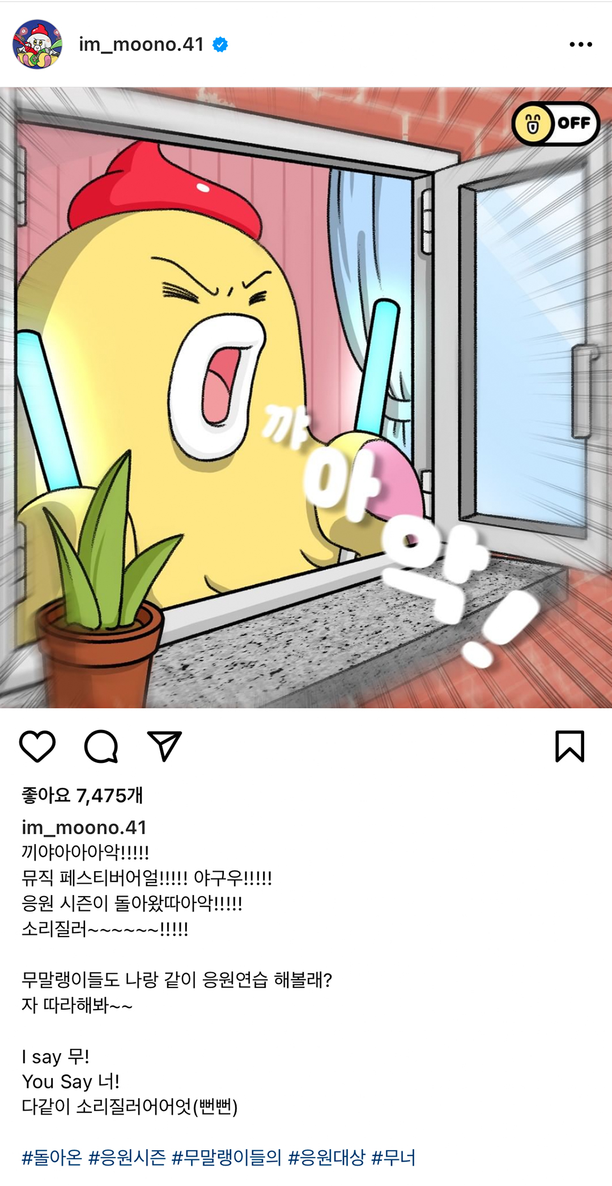Open the im_moono.41 username in the caption
Screen dimensions: 612x1186
(x=84, y=828)
